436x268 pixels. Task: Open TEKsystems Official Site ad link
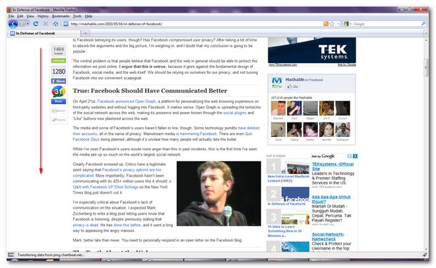332,167
